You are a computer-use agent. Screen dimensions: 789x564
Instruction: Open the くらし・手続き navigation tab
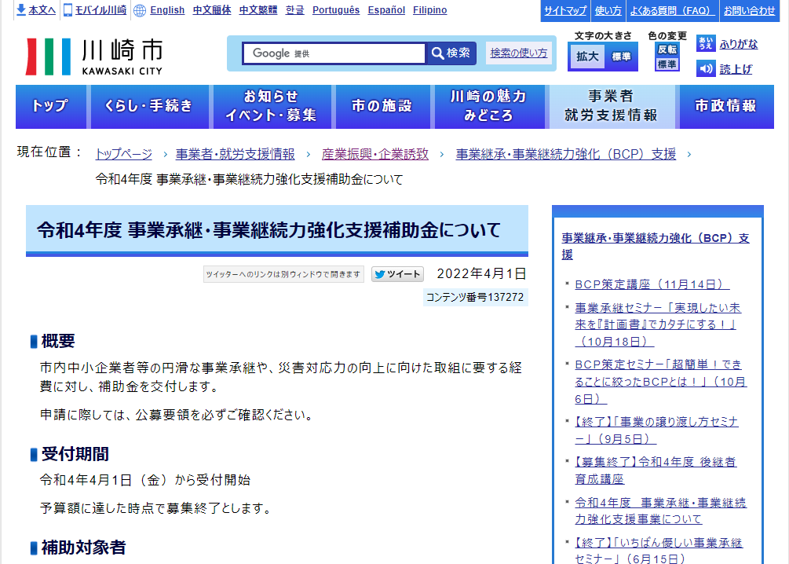pos(149,107)
